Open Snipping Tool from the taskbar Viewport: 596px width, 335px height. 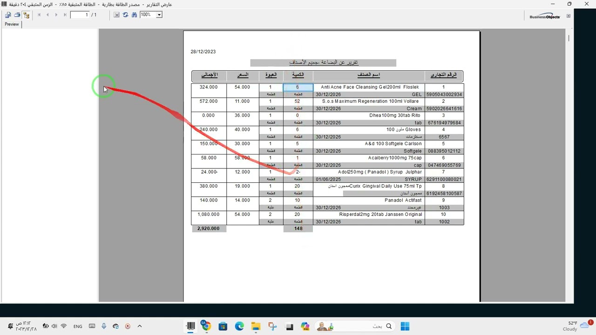[272, 327]
